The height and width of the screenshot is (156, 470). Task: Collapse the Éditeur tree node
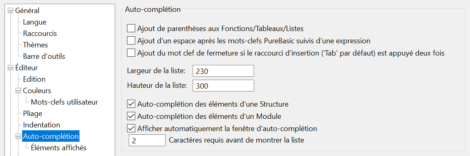(11, 68)
